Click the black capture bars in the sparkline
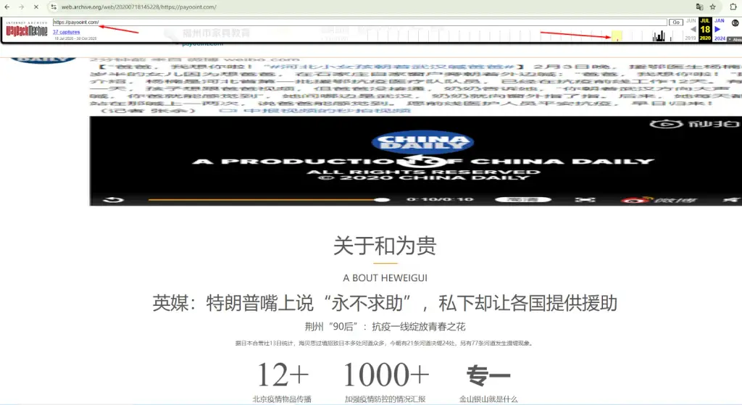Screen dimensions: 742x405 659,36
